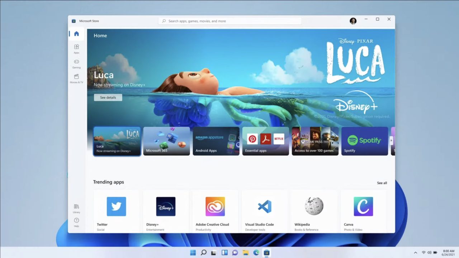Advance the featured carousel with the right arrow

point(392,141)
